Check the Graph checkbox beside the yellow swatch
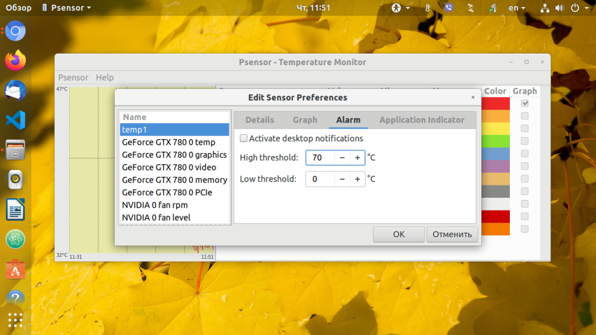 pos(524,129)
